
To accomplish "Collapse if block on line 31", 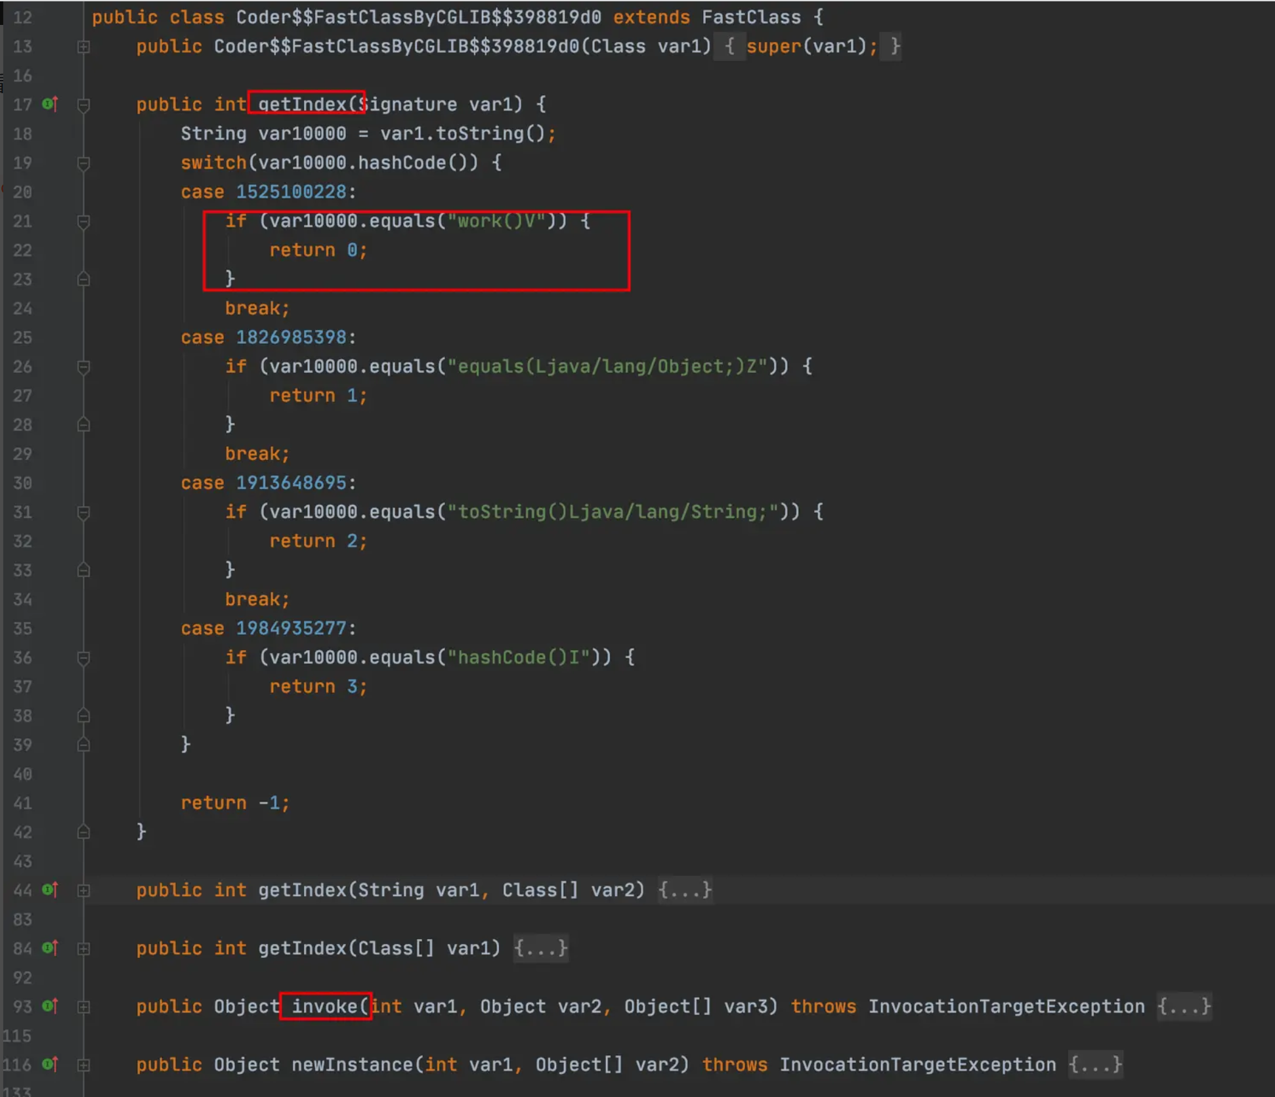I will point(83,512).
